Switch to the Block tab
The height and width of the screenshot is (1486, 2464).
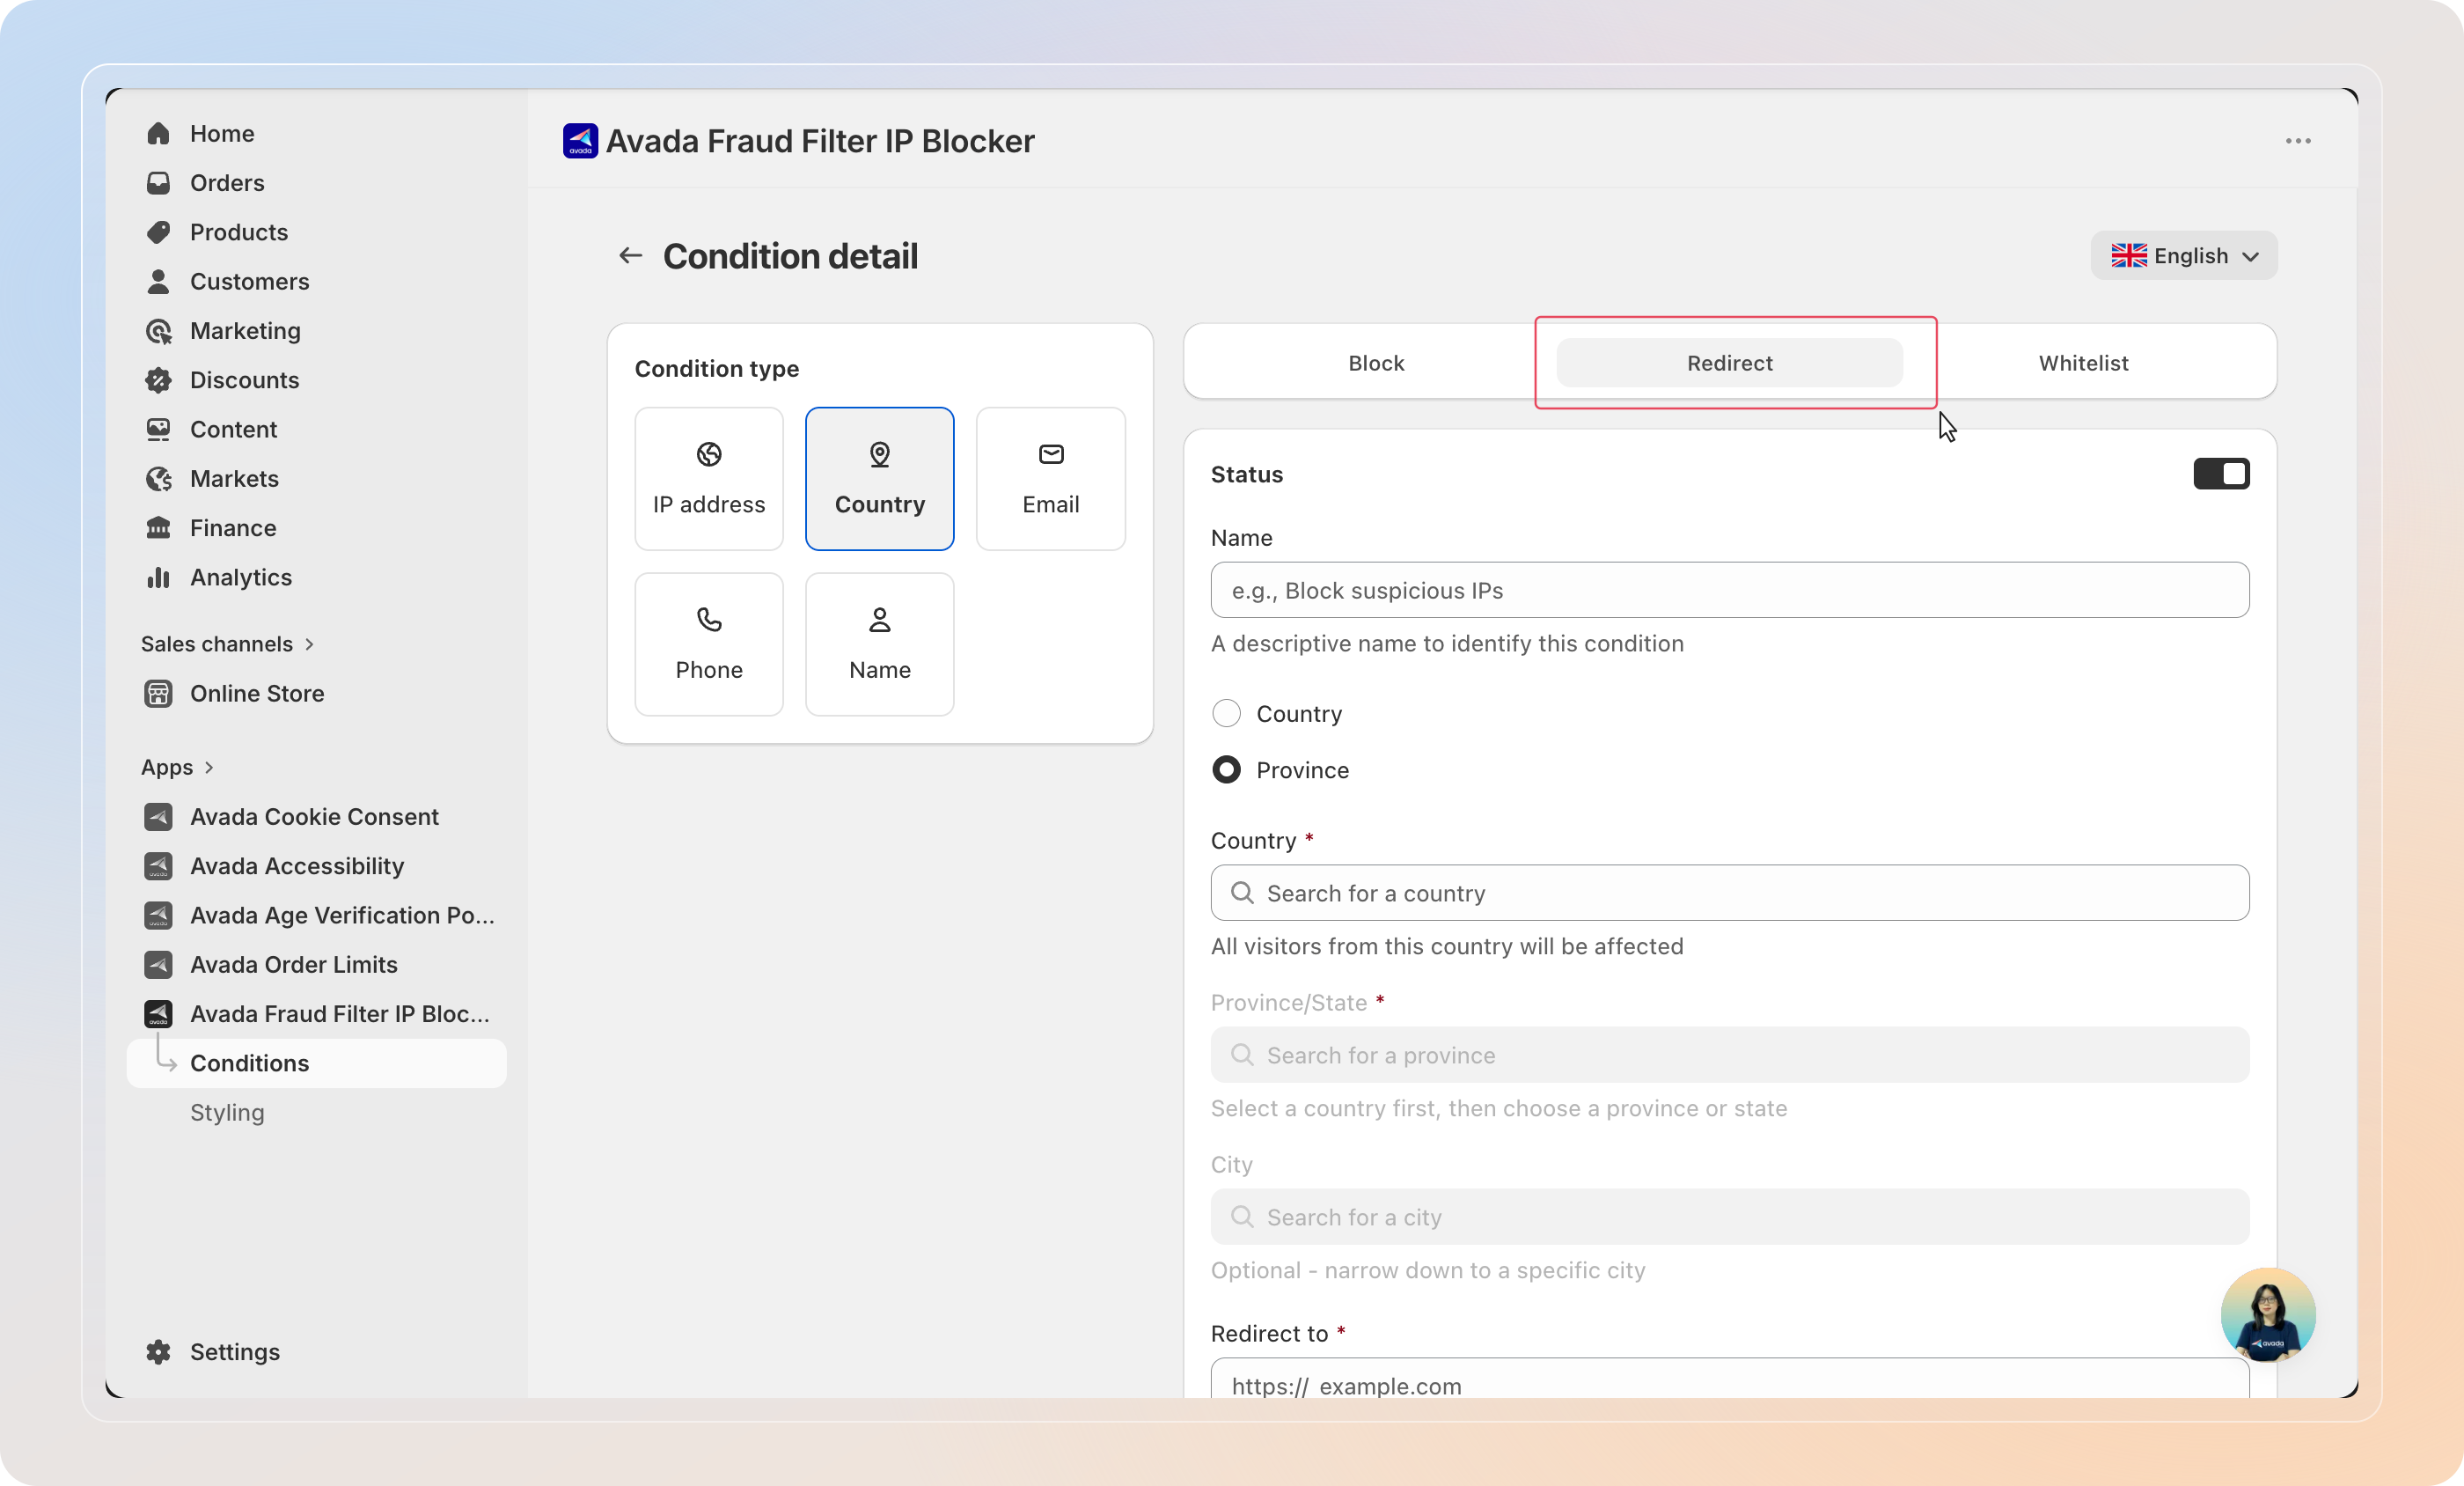1376,362
